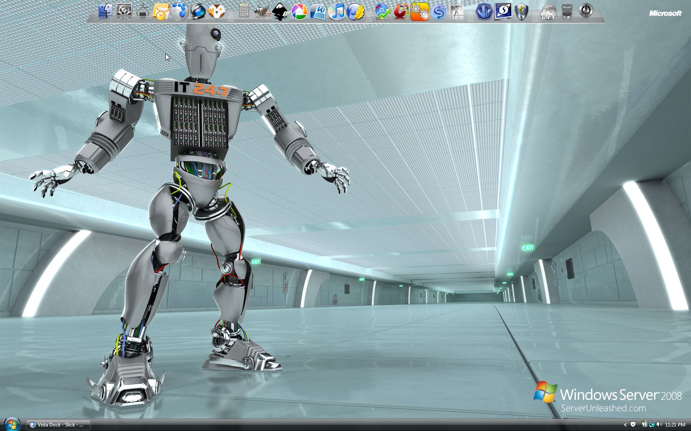691x431 pixels.
Task: Click the 11:21 PM taskbar clock
Action: [x=675, y=425]
